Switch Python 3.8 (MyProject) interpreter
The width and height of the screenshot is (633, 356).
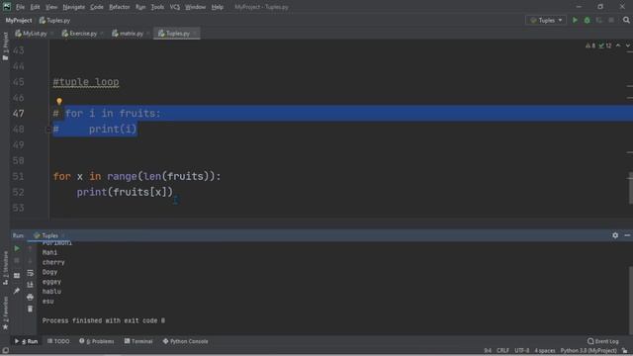click(x=588, y=351)
